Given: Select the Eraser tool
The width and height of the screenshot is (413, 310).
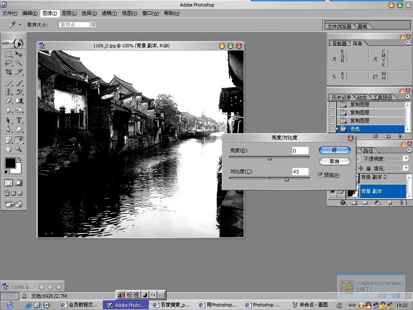Looking at the screenshot, I should 8,101.
